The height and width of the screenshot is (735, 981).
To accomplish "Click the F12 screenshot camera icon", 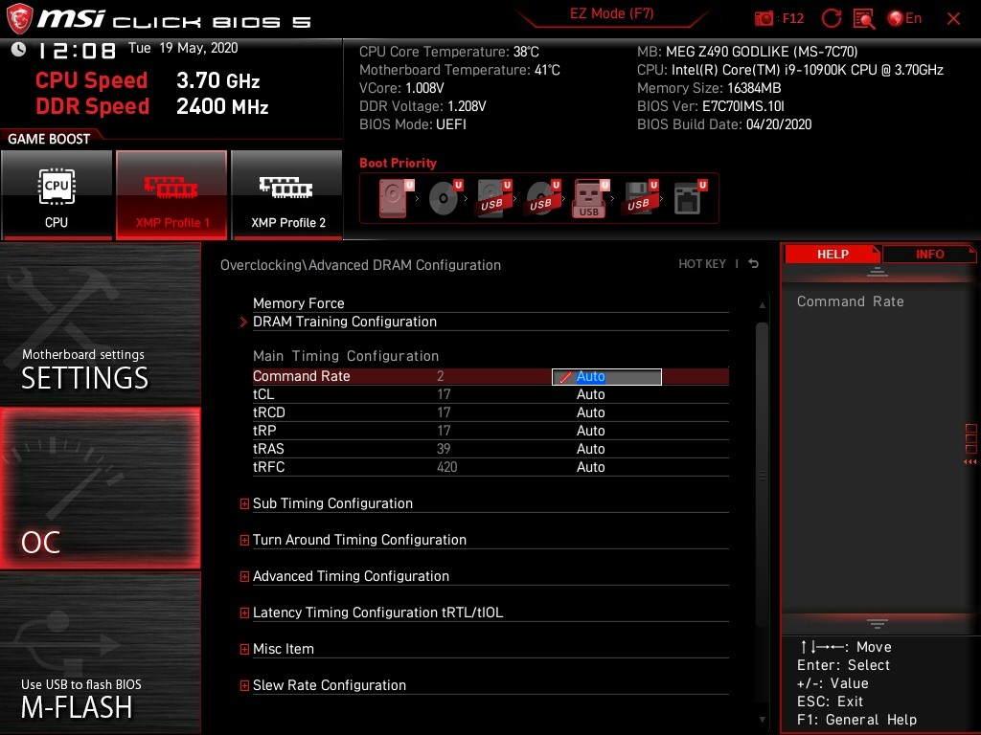I will (x=764, y=19).
